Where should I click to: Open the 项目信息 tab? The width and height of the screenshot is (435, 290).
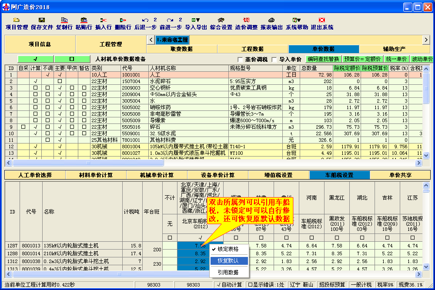40,44
